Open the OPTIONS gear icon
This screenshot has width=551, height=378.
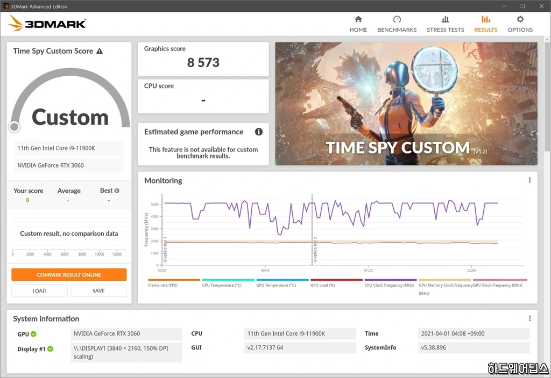coord(520,19)
